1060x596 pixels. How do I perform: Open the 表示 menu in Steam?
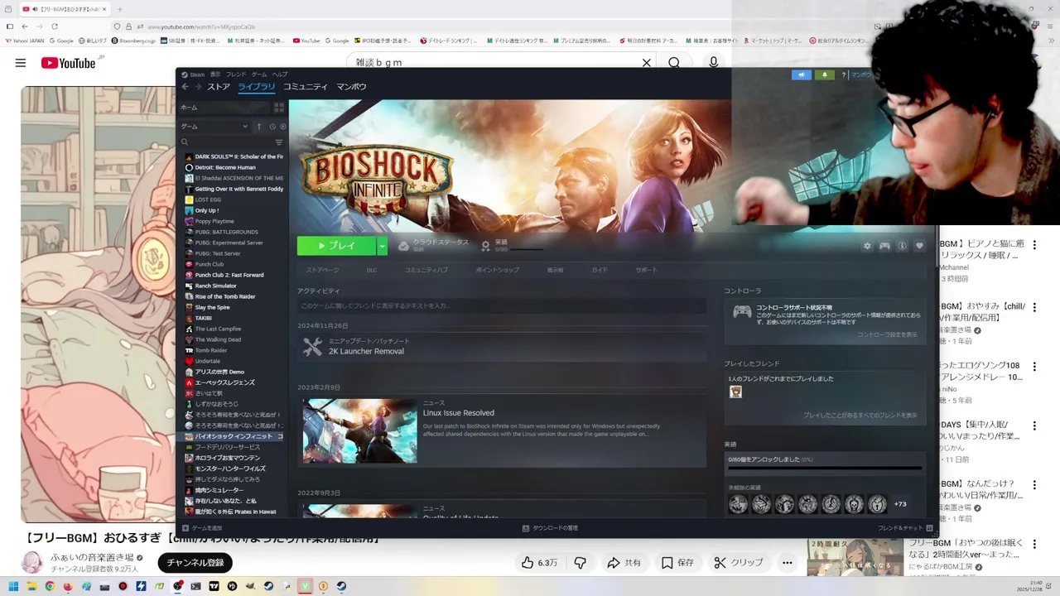pos(215,74)
